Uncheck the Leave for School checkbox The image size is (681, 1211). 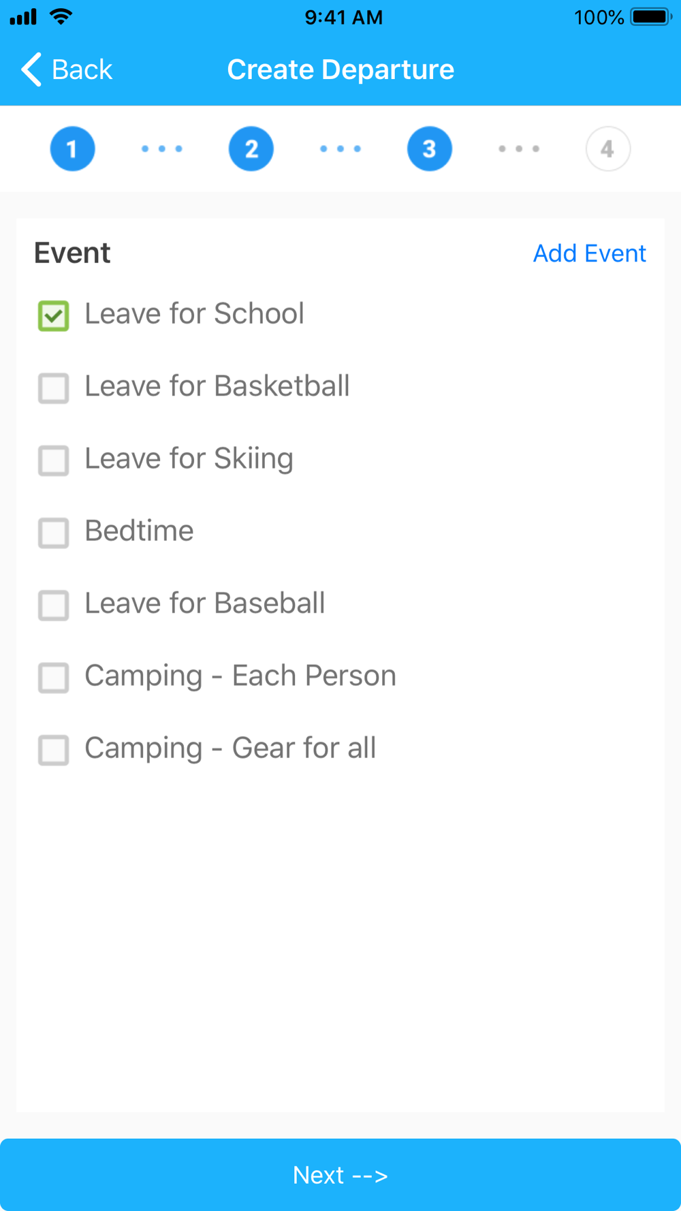pos(53,316)
